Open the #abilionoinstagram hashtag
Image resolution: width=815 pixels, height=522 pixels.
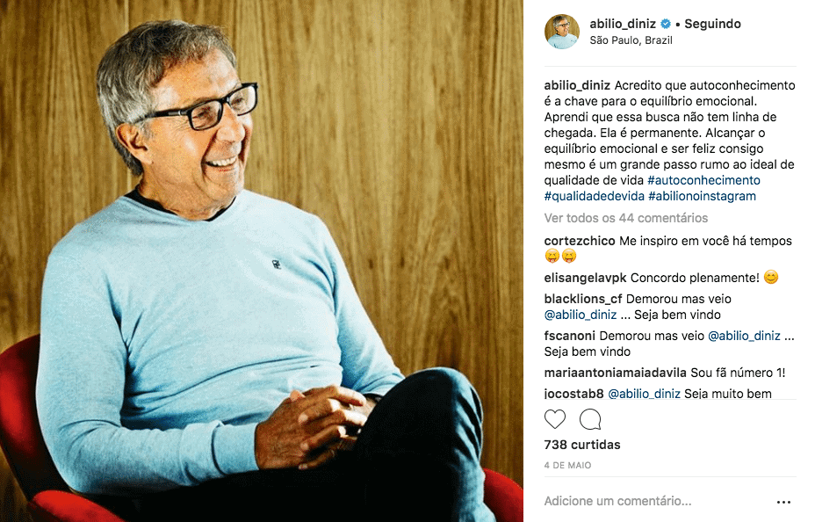tap(702, 197)
